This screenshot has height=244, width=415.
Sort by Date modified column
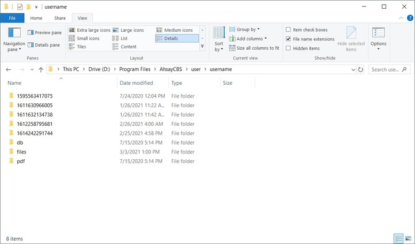pos(143,83)
